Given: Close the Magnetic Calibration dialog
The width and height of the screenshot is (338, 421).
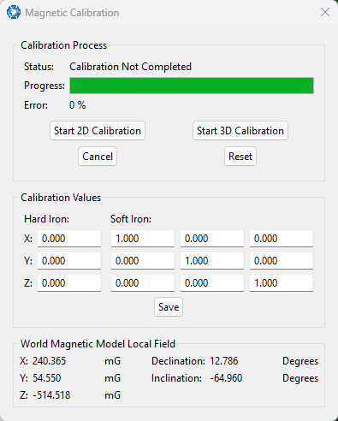Looking at the screenshot, I should coord(325,12).
